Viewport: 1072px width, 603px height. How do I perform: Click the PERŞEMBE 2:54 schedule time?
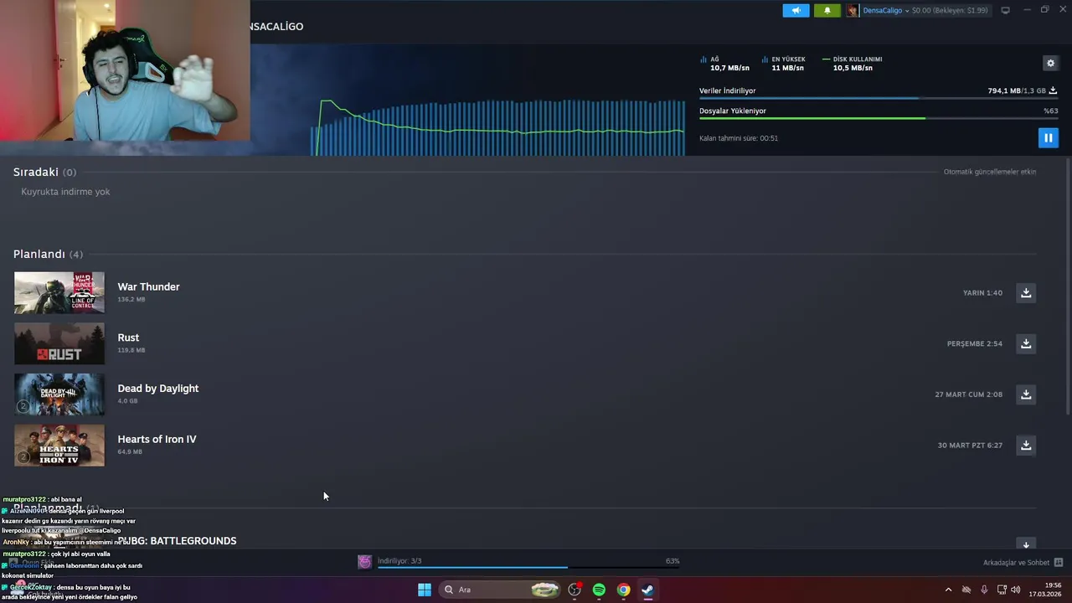[974, 343]
